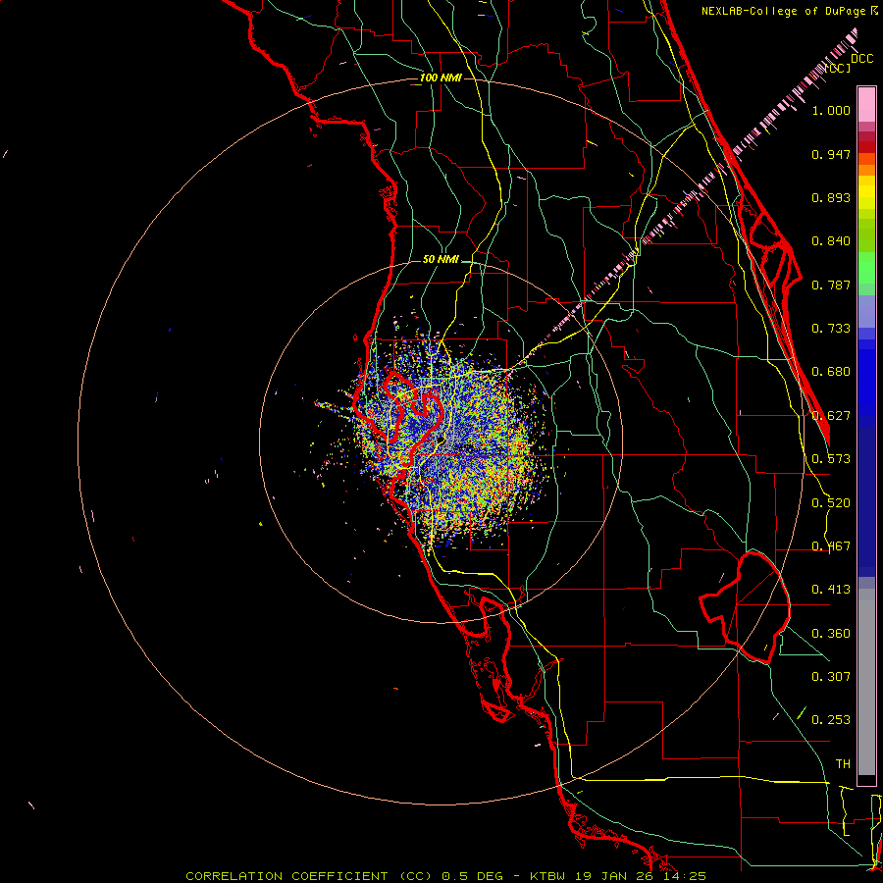Click the gray lower section of color bar
Image resolution: width=883 pixels, height=883 pixels.
866,682
